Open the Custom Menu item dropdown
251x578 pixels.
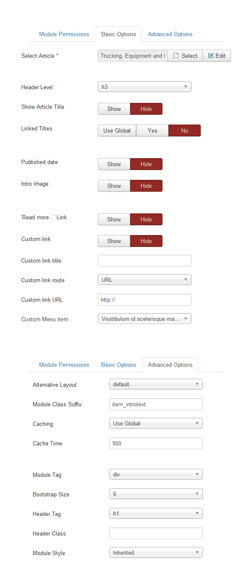pos(145,319)
